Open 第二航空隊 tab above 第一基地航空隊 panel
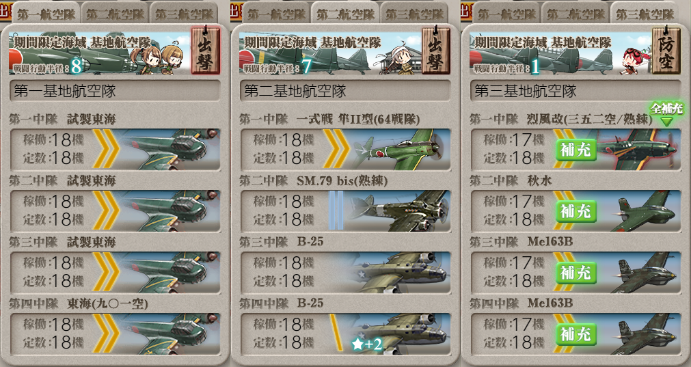This screenshot has width=691, height=367. [x=115, y=14]
